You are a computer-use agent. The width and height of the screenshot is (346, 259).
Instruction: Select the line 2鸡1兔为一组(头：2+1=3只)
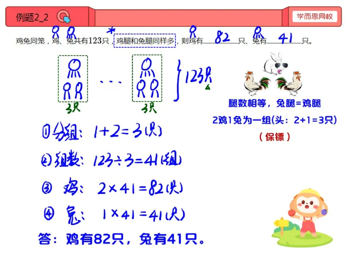[275, 120]
